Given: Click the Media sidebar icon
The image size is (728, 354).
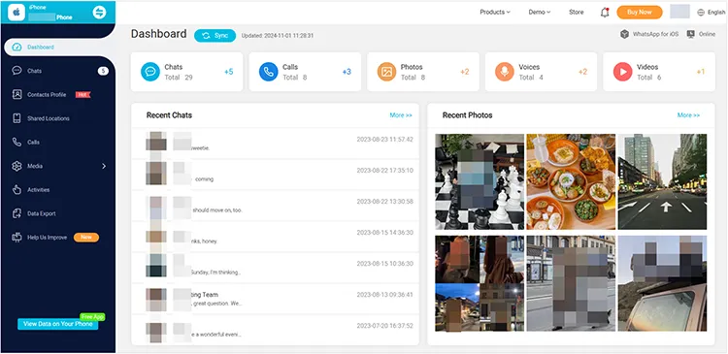Looking at the screenshot, I should [17, 166].
